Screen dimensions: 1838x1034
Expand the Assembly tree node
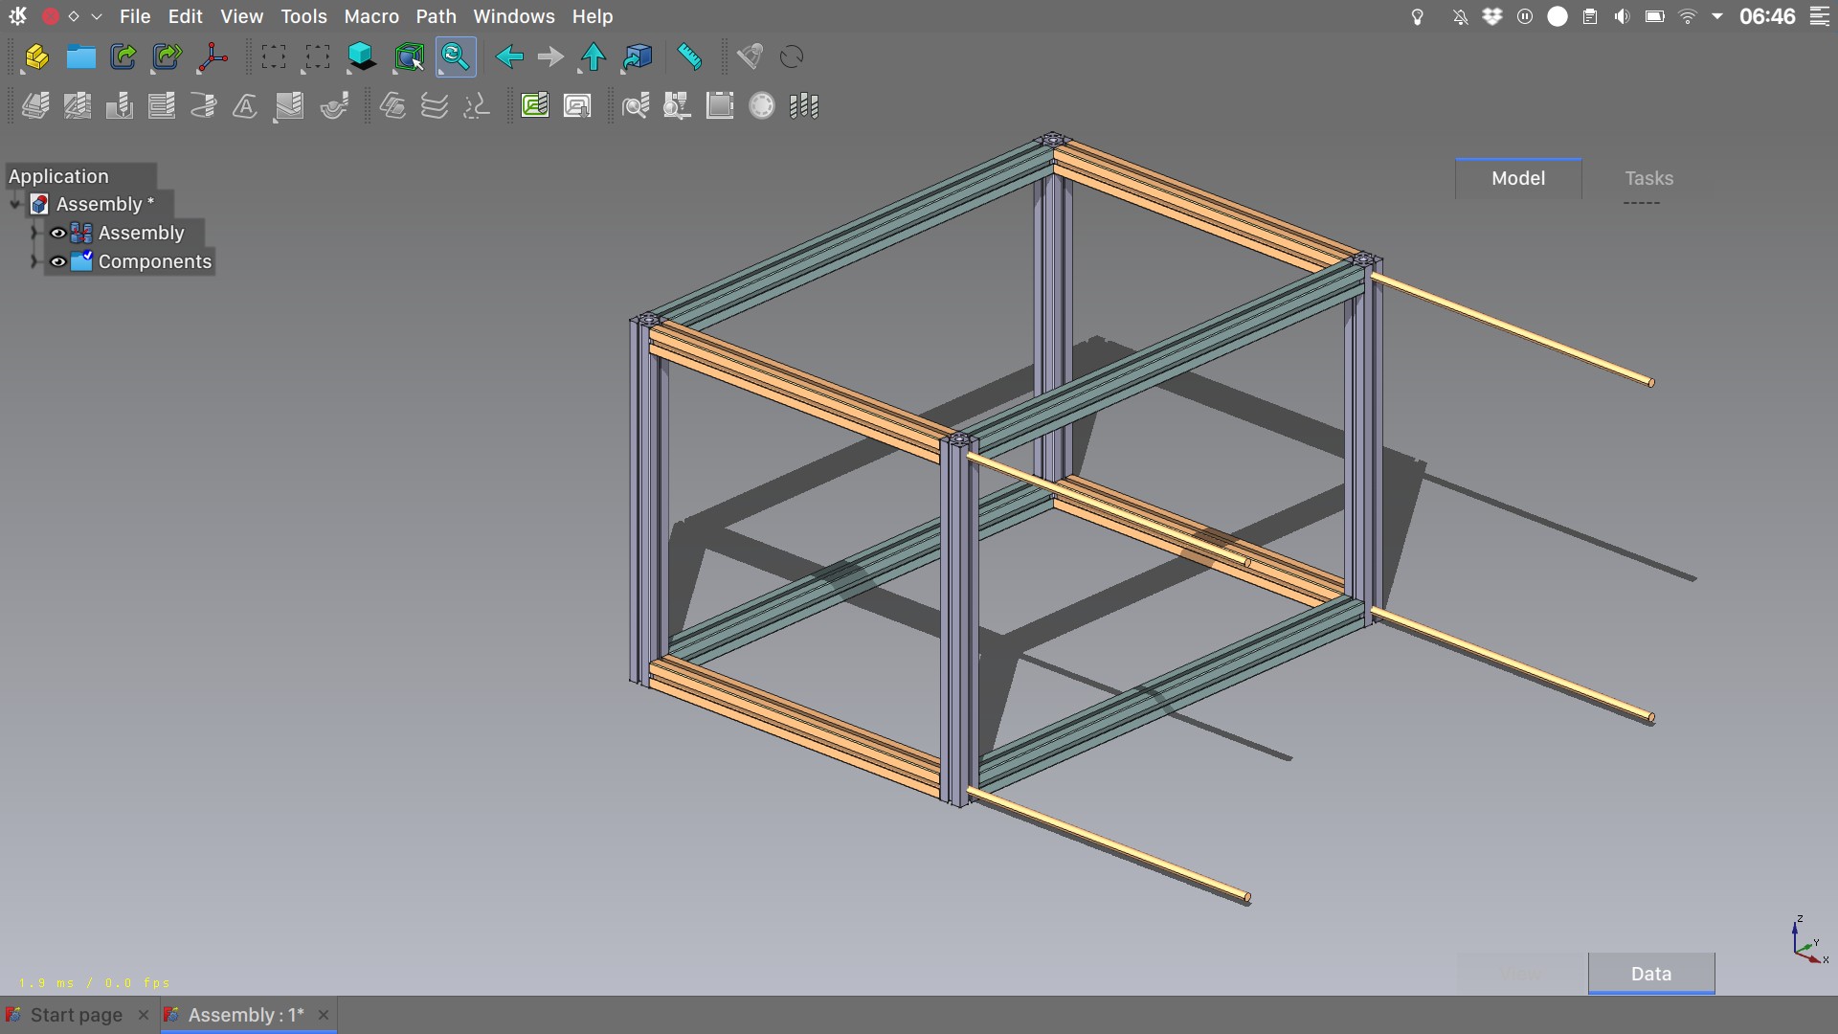[35, 233]
